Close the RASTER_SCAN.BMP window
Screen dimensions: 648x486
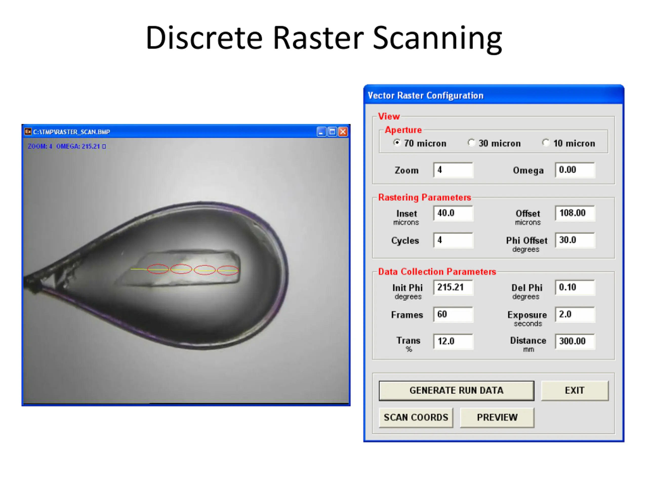(343, 132)
